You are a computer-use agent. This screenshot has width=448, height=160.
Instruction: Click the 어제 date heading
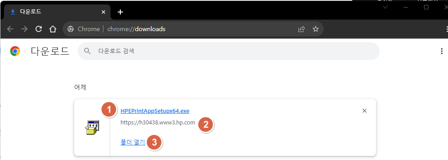coord(80,87)
